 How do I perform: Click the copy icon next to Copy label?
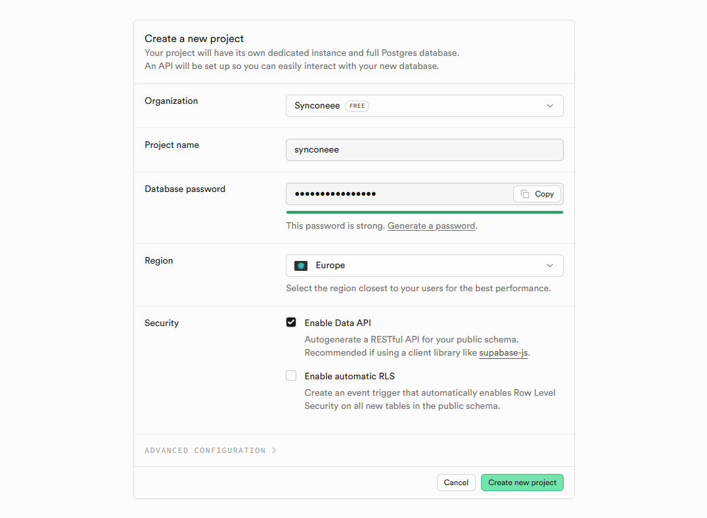pos(523,193)
